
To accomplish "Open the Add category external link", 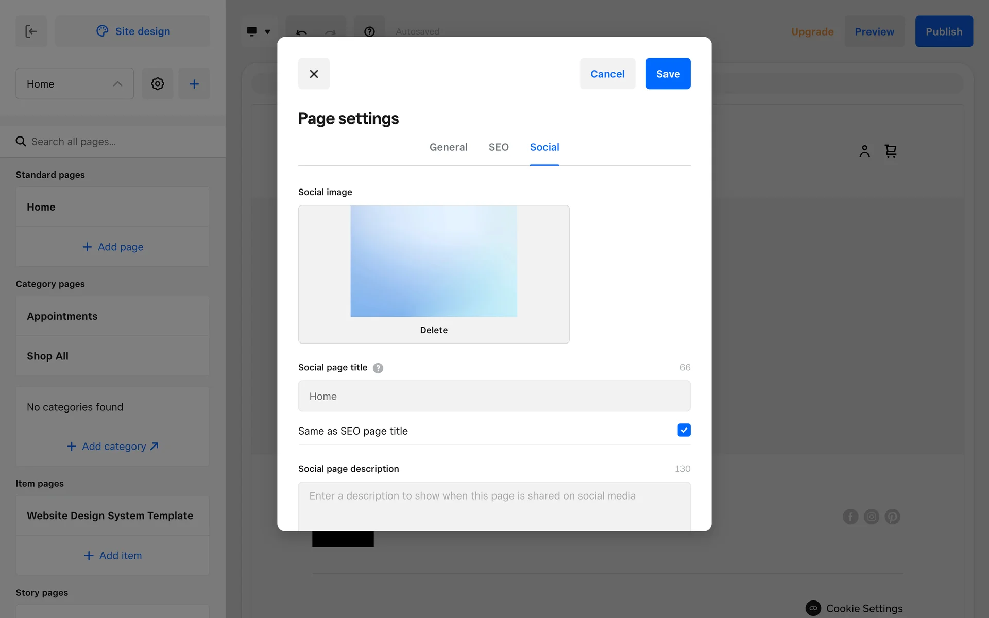I will 113,447.
